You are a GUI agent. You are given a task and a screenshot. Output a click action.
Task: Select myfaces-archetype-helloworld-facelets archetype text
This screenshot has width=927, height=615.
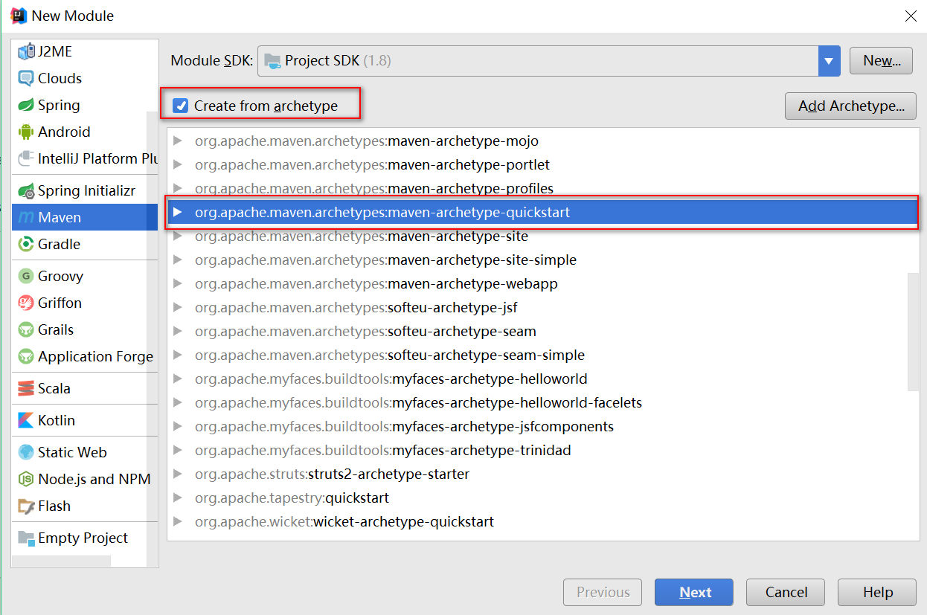(x=517, y=402)
